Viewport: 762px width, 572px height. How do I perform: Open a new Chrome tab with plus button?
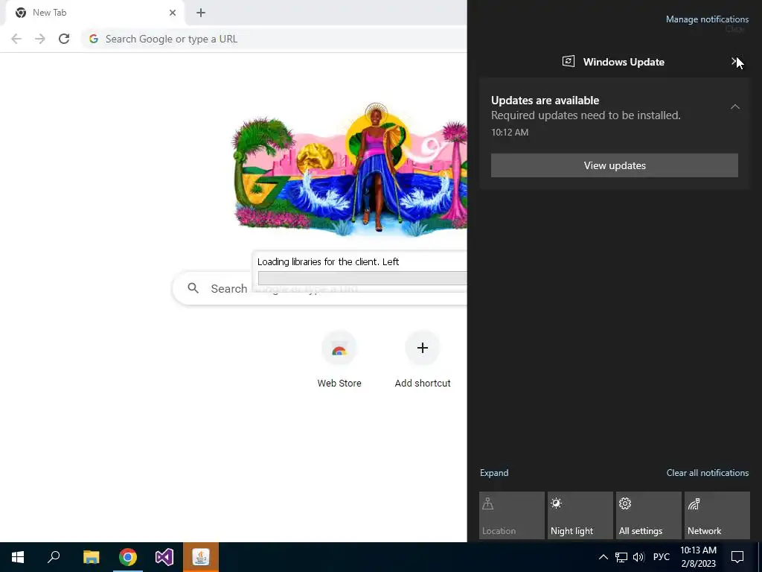[x=201, y=13]
